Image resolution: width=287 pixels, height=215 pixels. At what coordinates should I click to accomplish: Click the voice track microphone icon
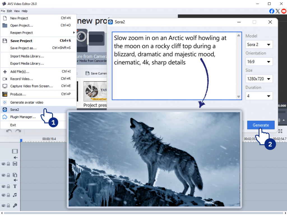point(15,205)
